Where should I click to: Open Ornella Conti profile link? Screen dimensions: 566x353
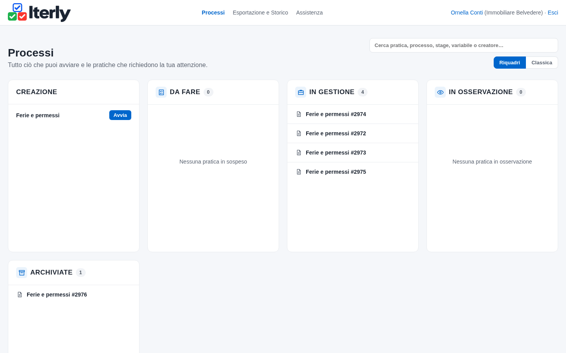467,13
